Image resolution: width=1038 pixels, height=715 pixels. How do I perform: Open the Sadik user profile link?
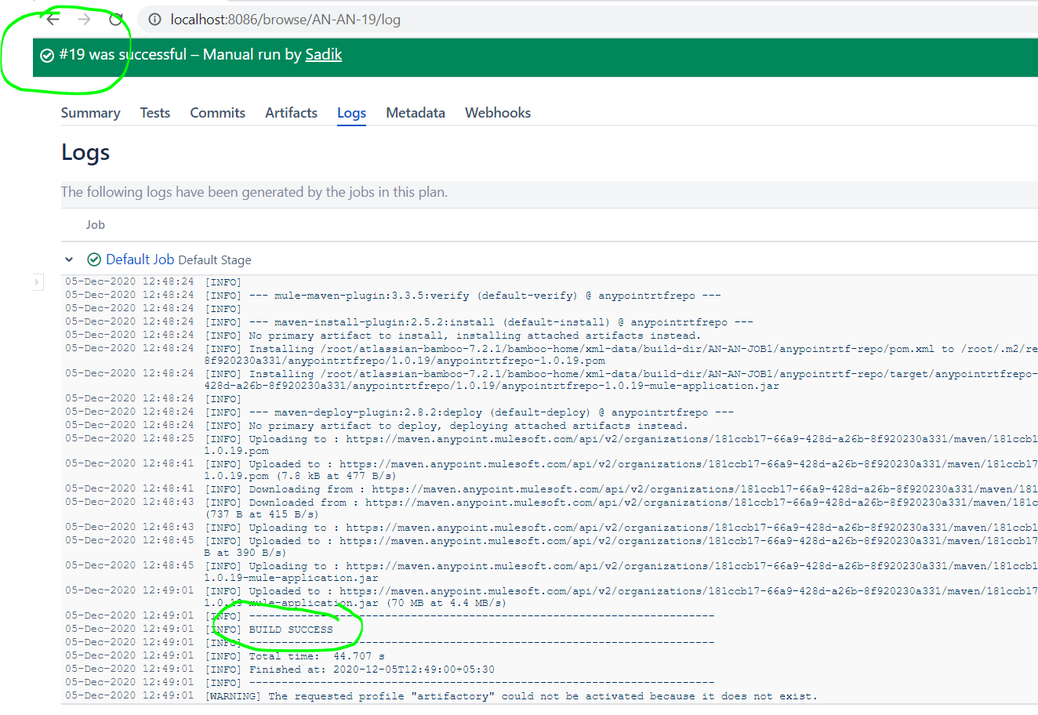click(324, 55)
